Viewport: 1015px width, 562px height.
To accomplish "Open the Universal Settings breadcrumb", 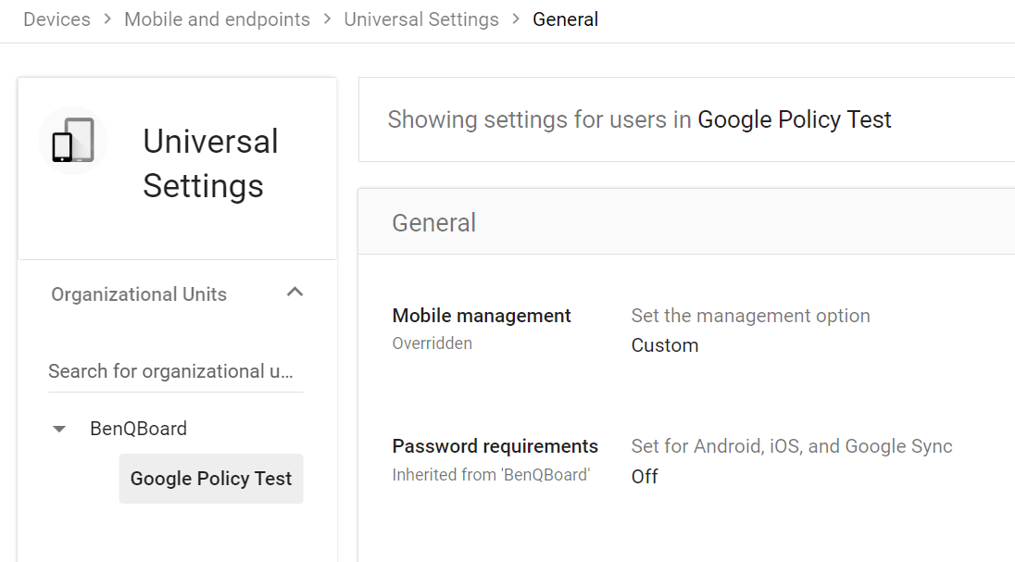I will coord(421,19).
